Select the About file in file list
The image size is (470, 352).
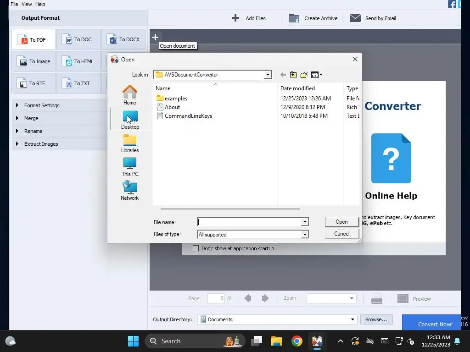tap(168, 107)
